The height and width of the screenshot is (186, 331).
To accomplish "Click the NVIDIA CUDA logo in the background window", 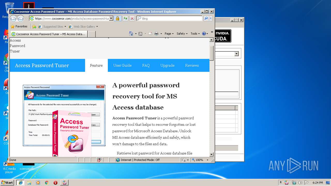I will click(223, 36).
